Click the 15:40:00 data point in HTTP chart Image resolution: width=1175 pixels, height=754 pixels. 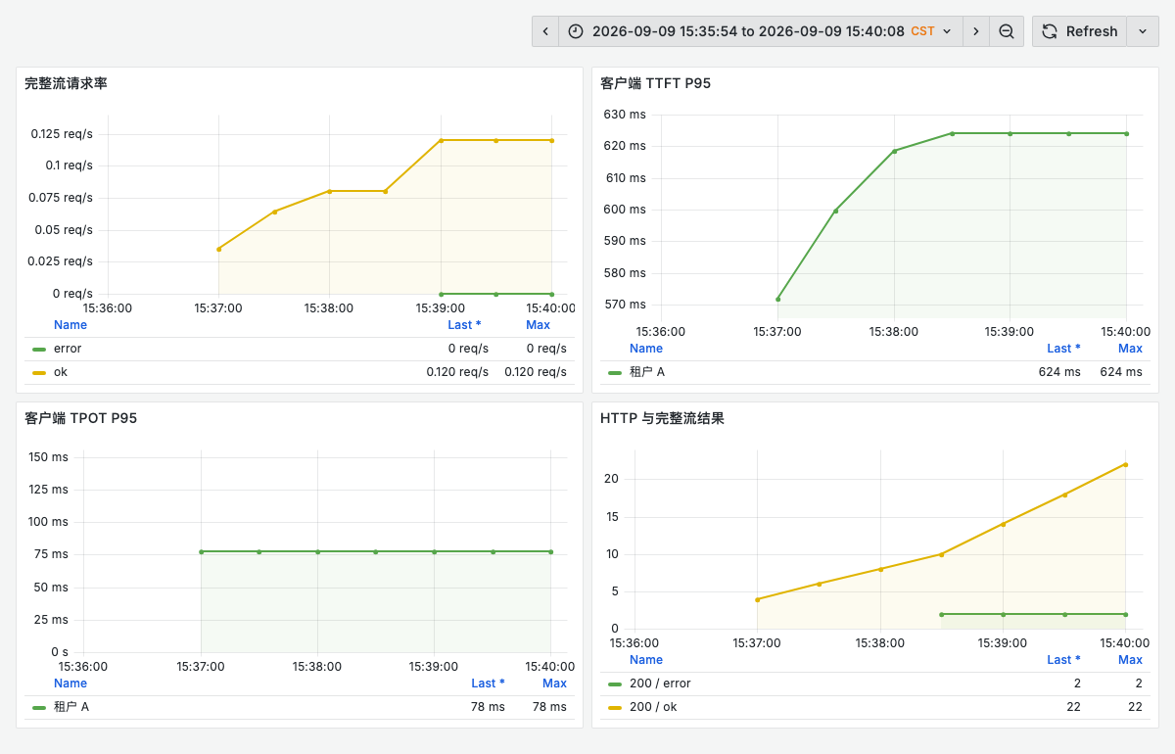(1126, 464)
